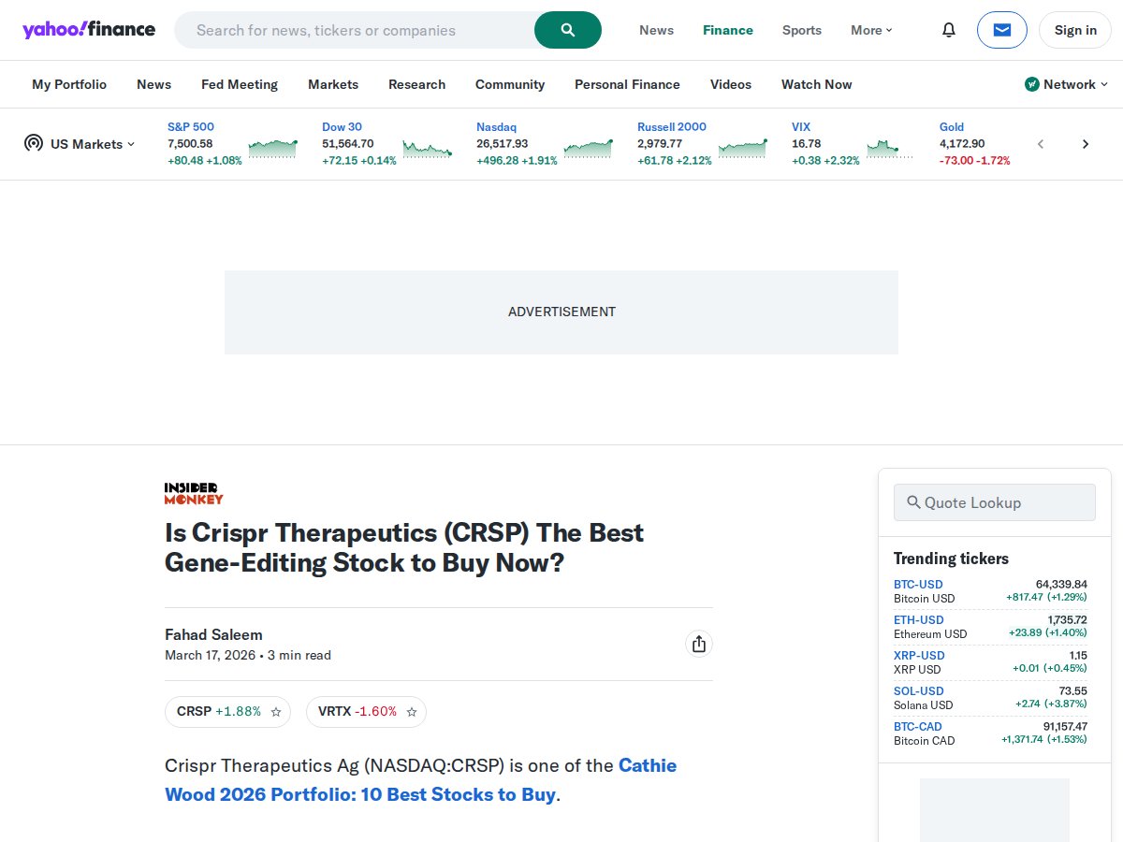
Task: Click Gold change -73.00 -1.72%
Action: point(974,161)
